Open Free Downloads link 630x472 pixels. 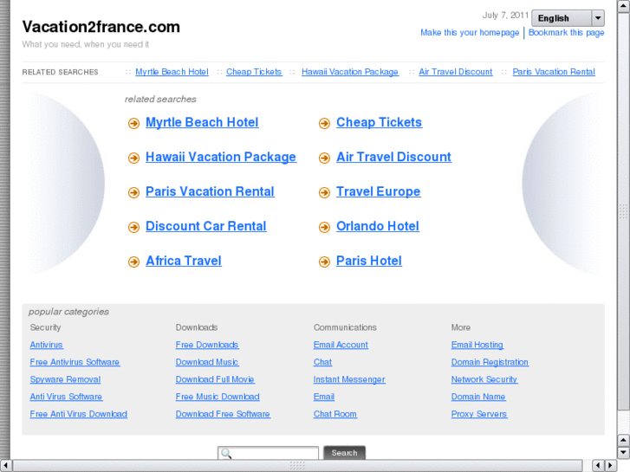pos(207,345)
